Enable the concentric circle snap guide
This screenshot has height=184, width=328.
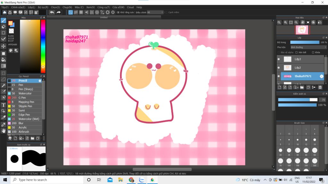click(97, 12)
